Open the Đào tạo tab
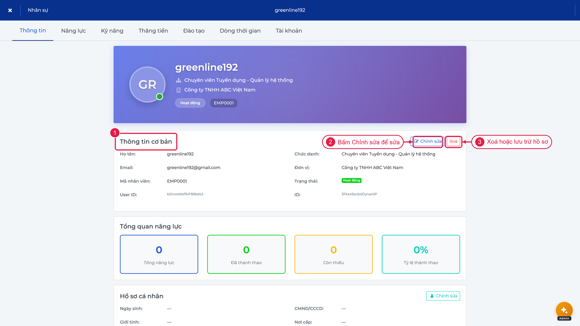Viewport: 580px width, 326px height. [194, 31]
